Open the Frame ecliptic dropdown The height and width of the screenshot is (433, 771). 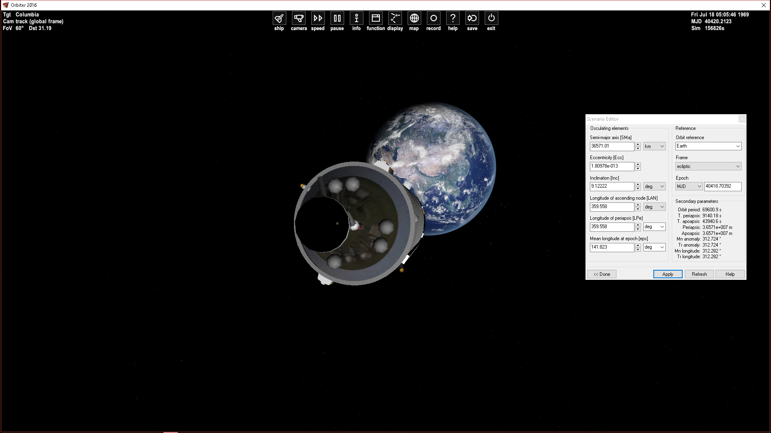(x=708, y=166)
